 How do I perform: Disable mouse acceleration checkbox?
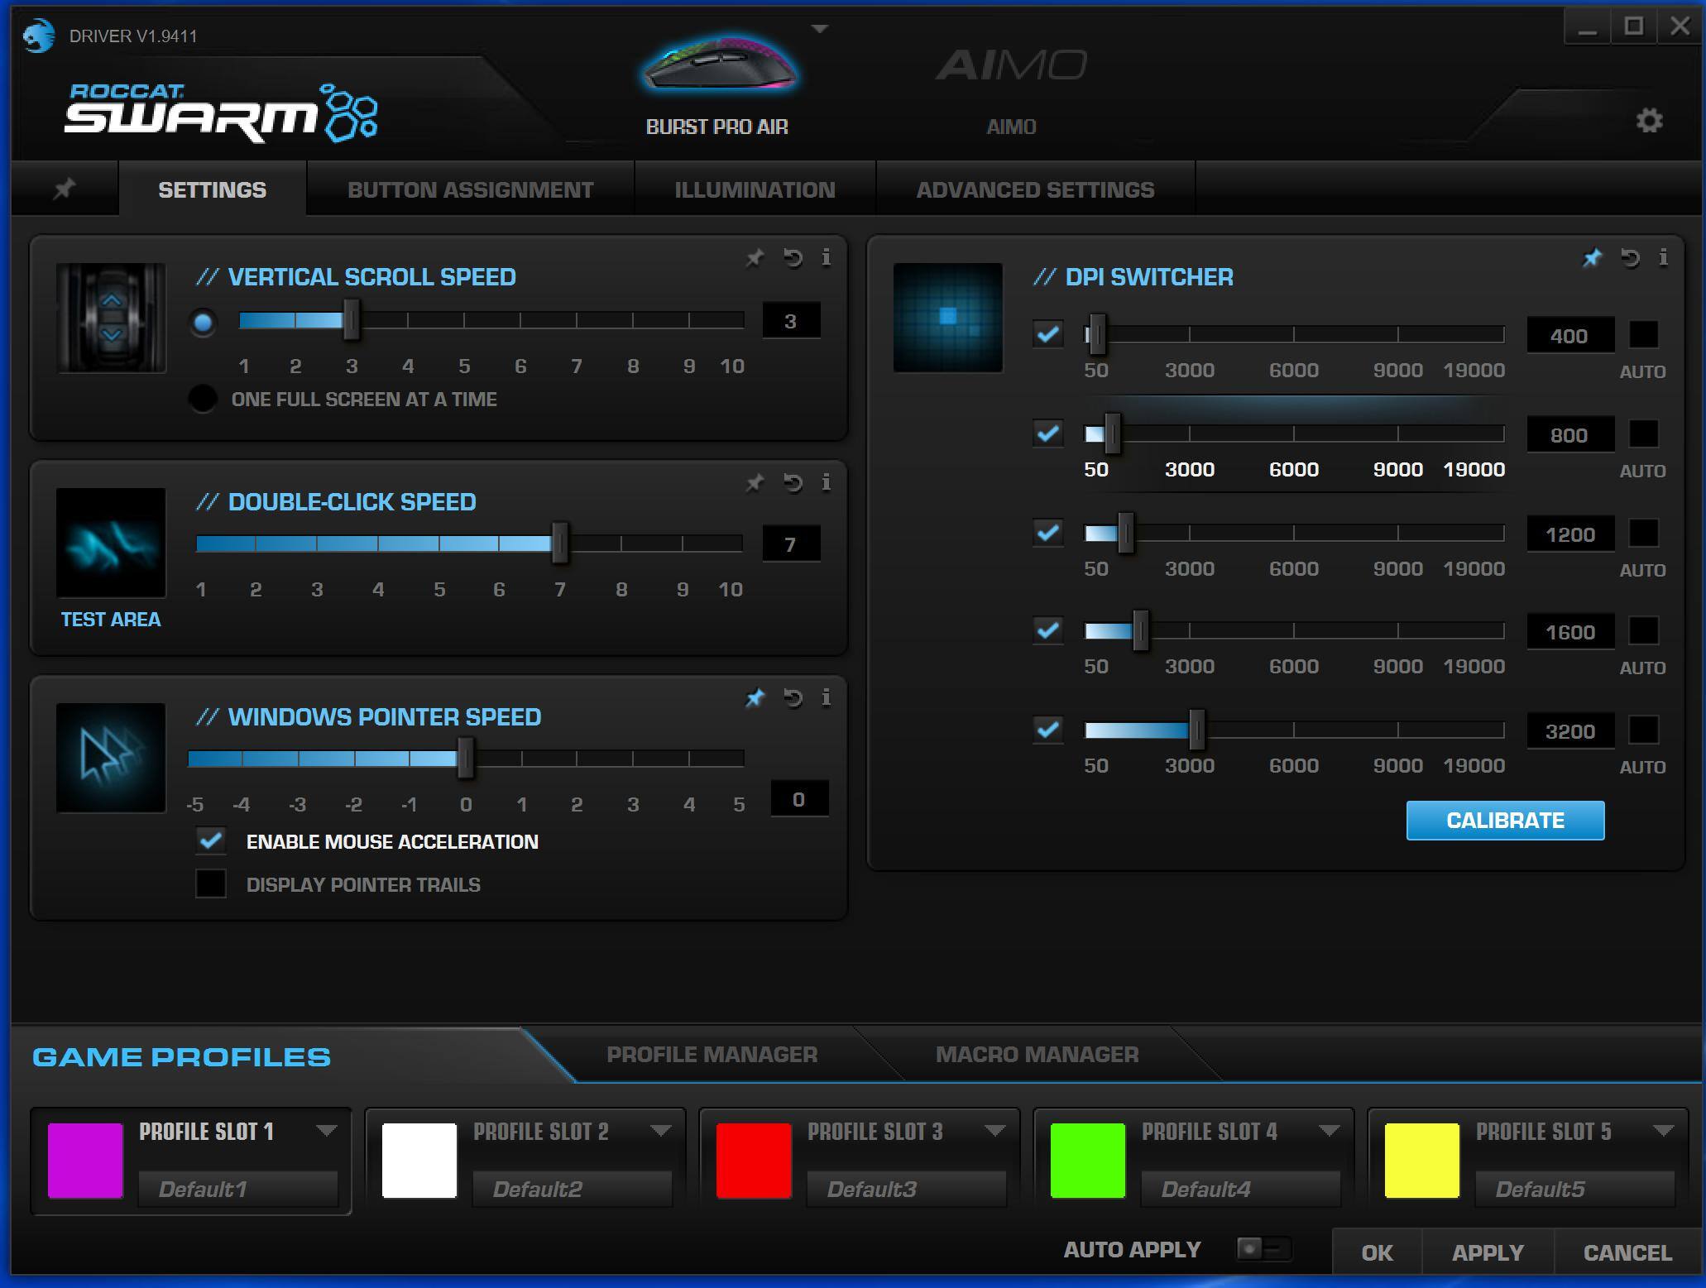pos(211,841)
